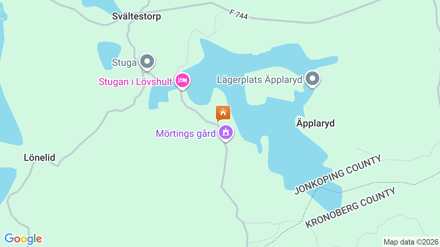Click the Map data ©2026 attribution
This screenshot has height=247, width=440.
point(411,242)
